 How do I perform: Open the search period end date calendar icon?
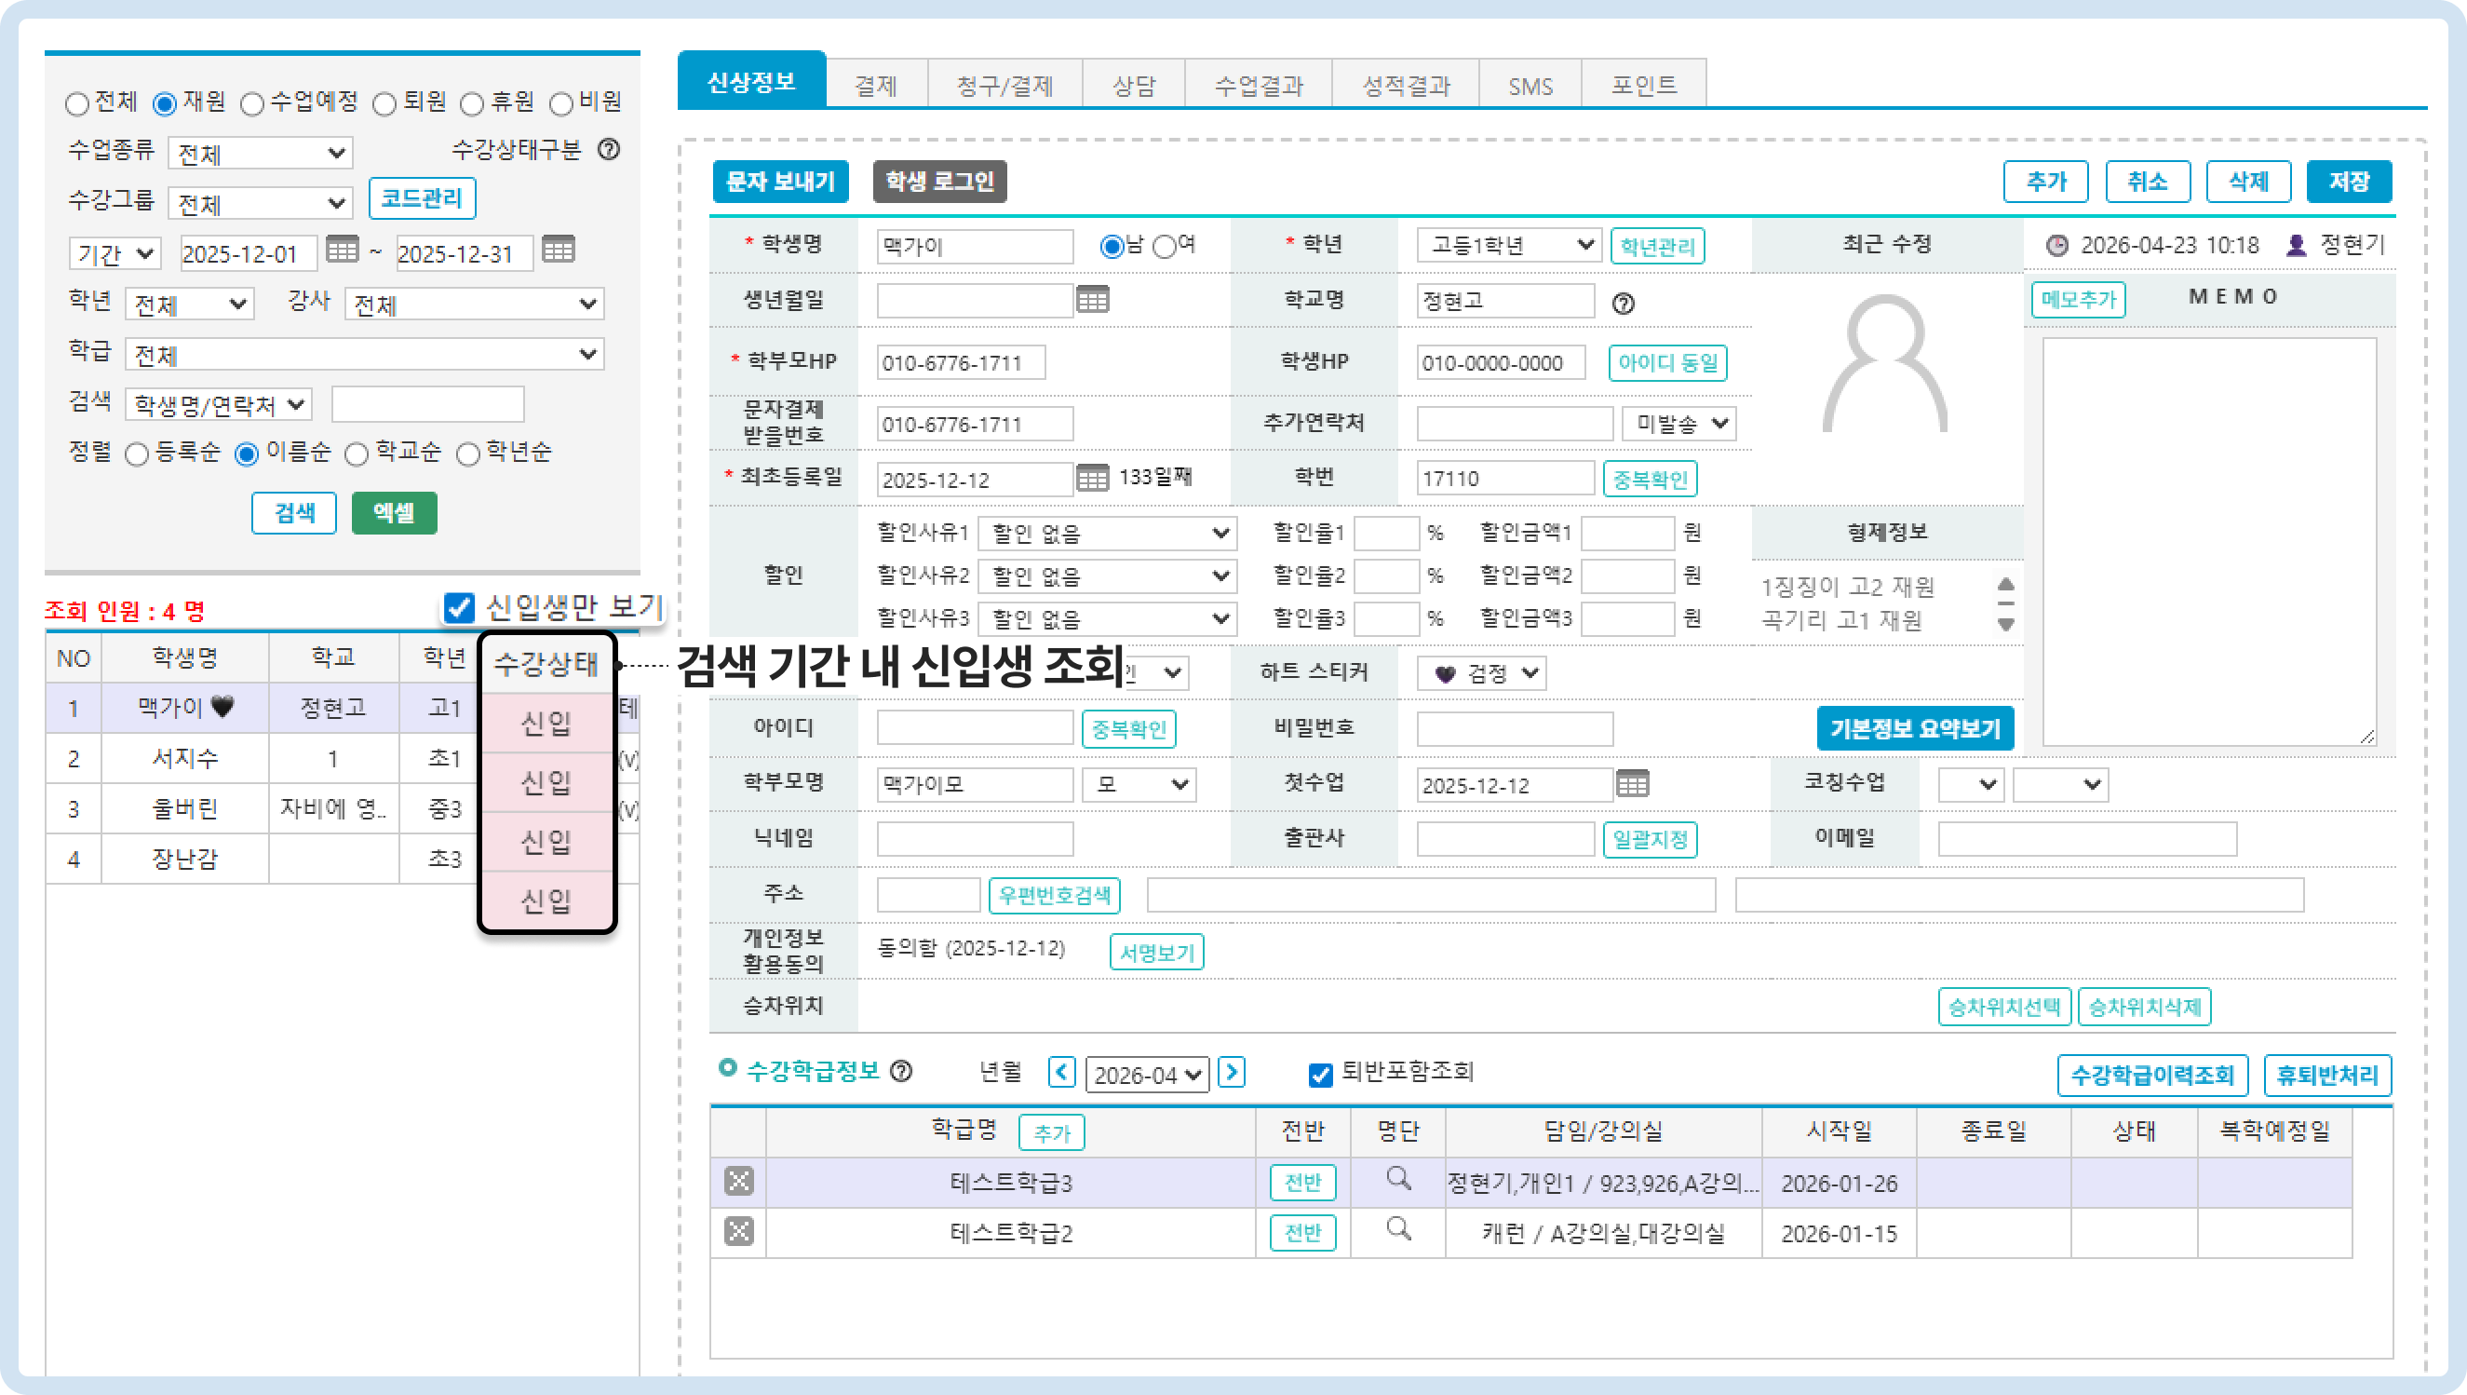(x=559, y=251)
